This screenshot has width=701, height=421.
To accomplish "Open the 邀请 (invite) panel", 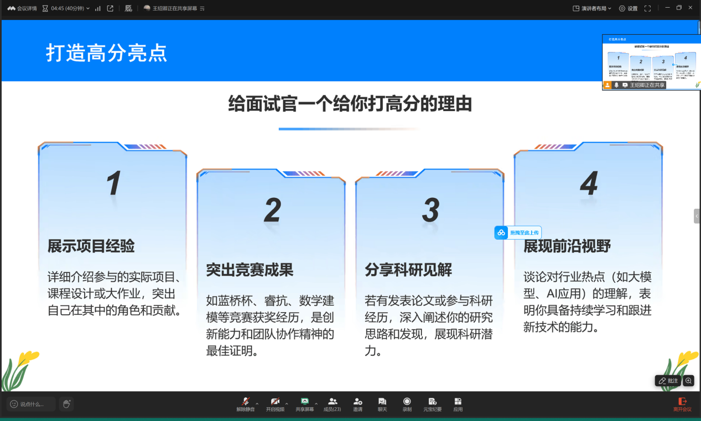I will click(x=357, y=404).
